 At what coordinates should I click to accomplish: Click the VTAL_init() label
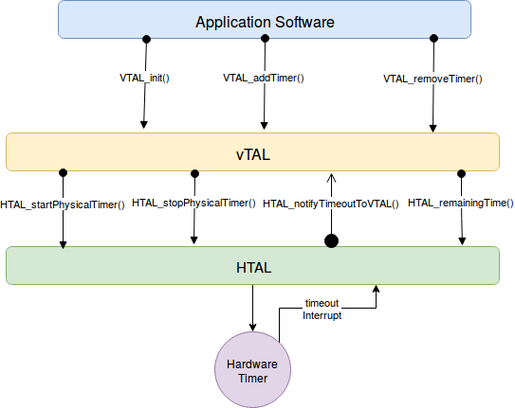click(x=144, y=78)
